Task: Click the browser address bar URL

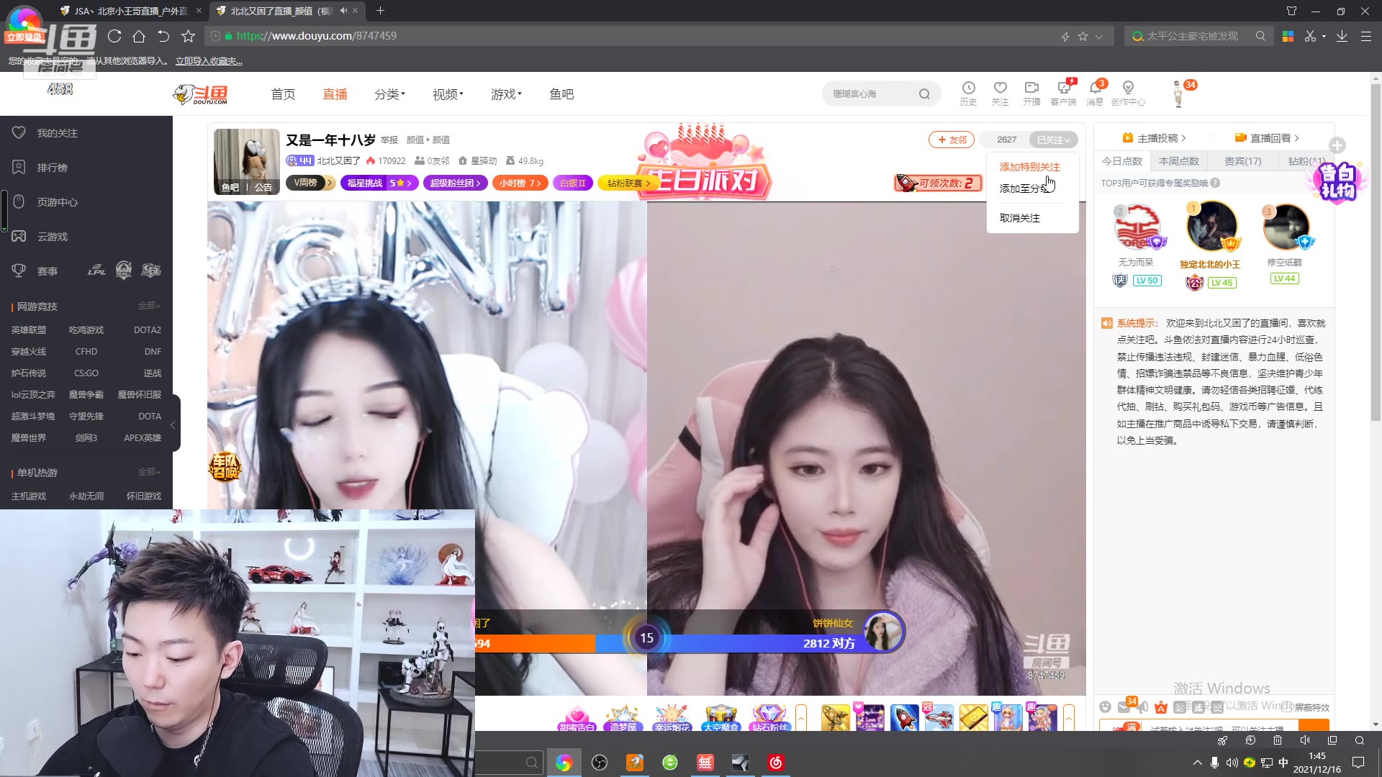Action: [317, 36]
